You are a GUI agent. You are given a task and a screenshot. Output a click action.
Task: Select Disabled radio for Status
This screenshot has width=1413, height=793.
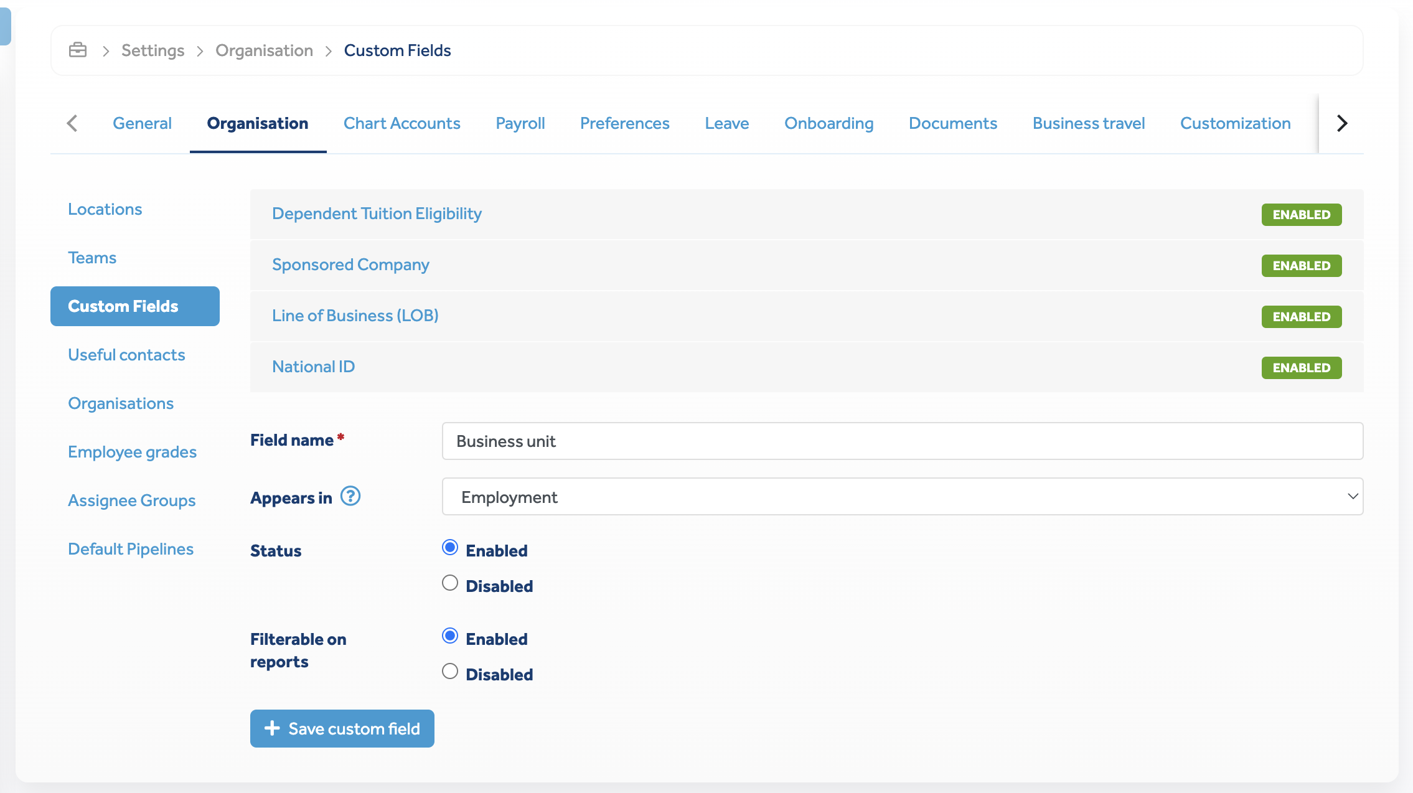click(450, 583)
